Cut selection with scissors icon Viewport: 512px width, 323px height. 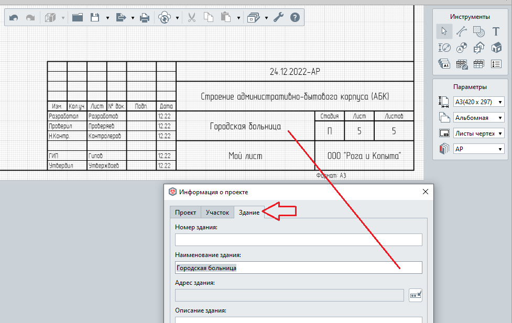(192, 17)
